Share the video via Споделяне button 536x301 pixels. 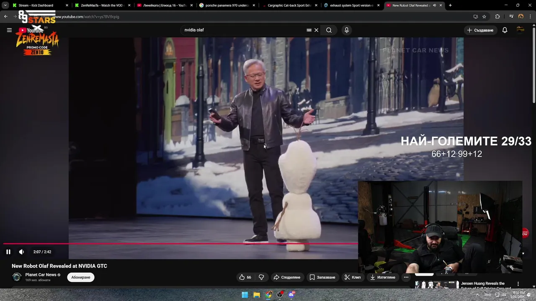click(287, 277)
